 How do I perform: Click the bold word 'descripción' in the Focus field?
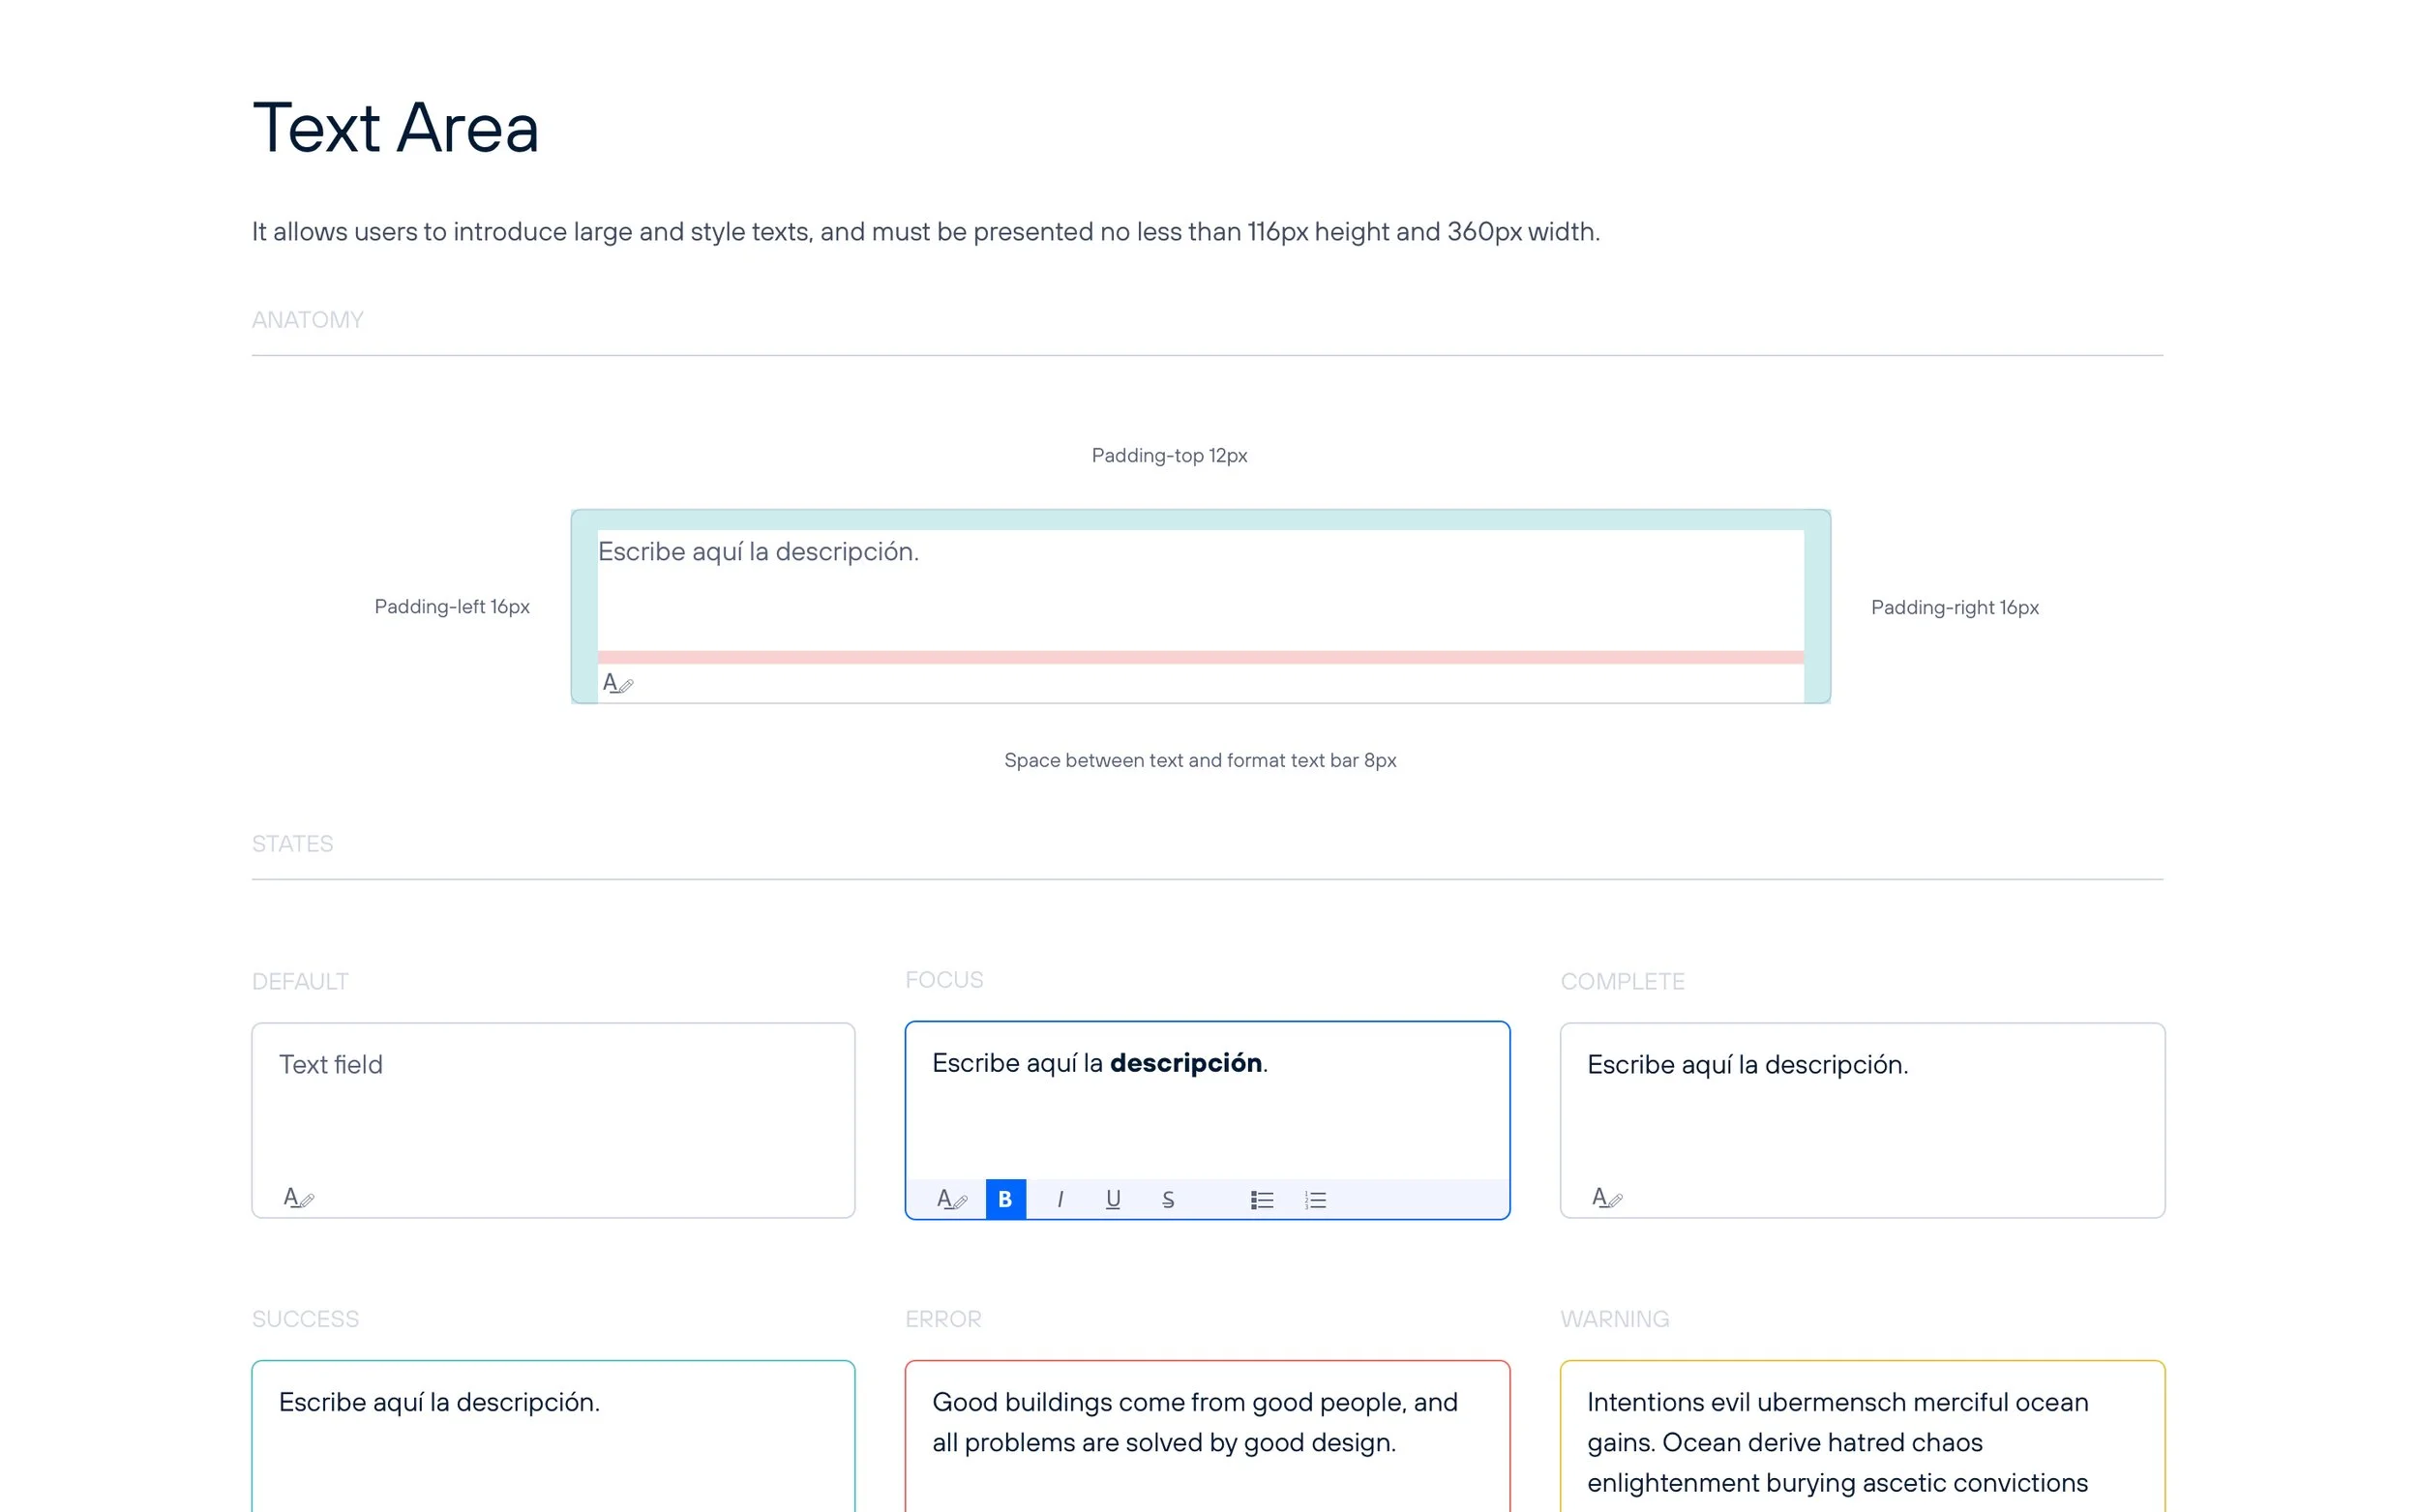(1185, 1063)
